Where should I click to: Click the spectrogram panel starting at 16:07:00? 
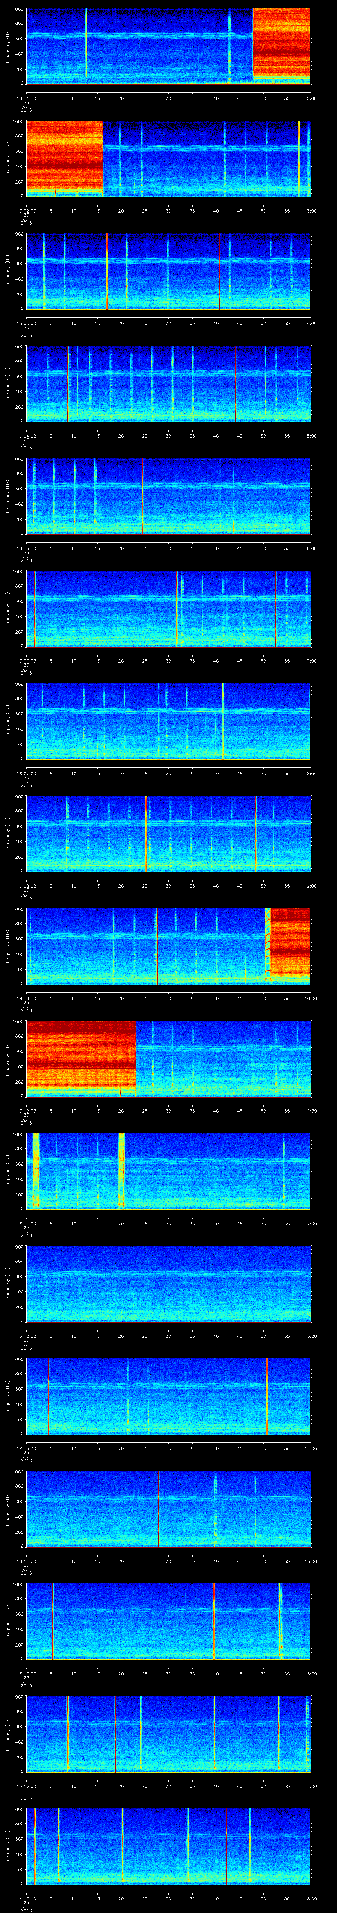point(168,721)
